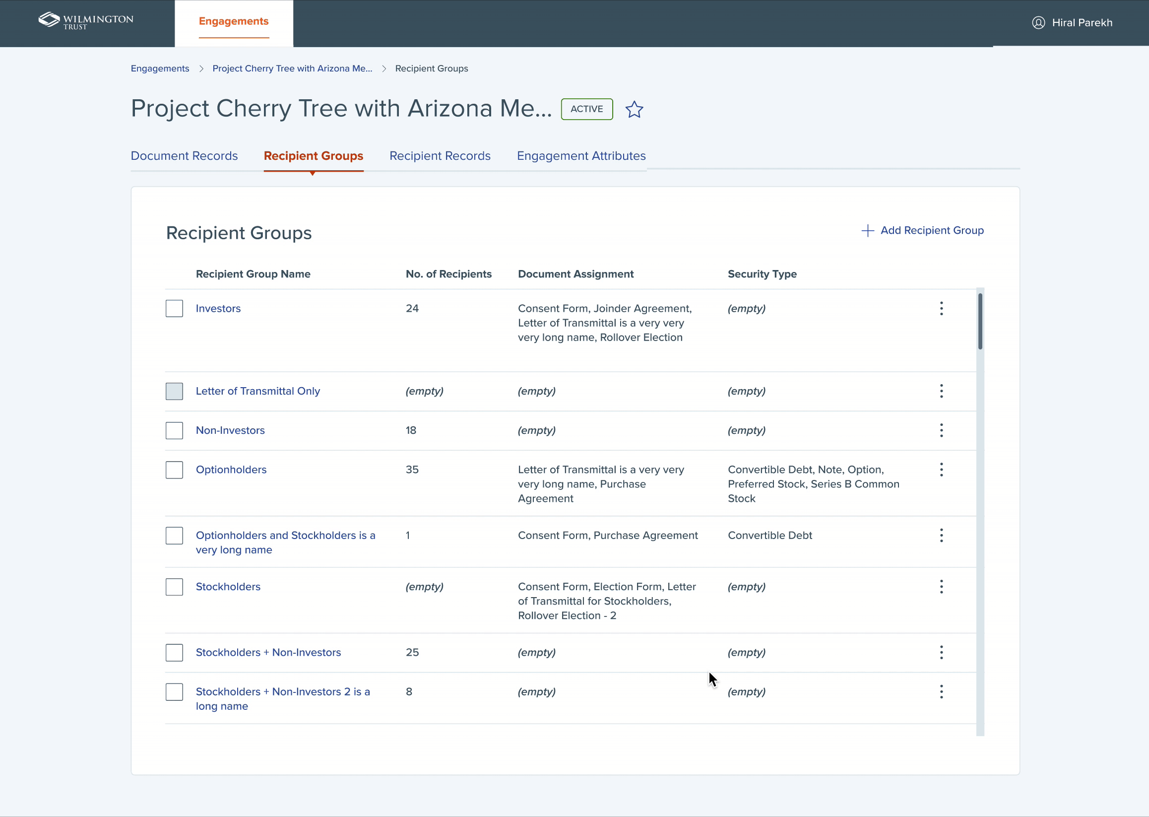Viewport: 1149px width, 817px height.
Task: Open the kebab menu for Optionholders row
Action: [x=941, y=470]
